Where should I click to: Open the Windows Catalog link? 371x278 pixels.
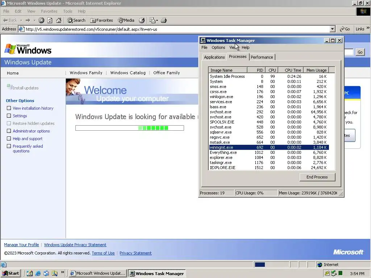(x=128, y=73)
